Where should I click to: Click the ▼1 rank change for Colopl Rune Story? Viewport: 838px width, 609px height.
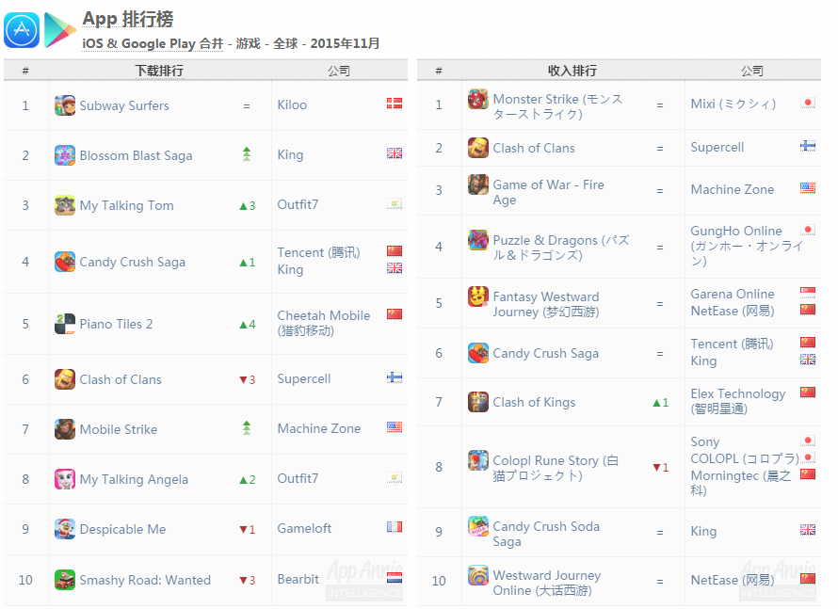661,468
